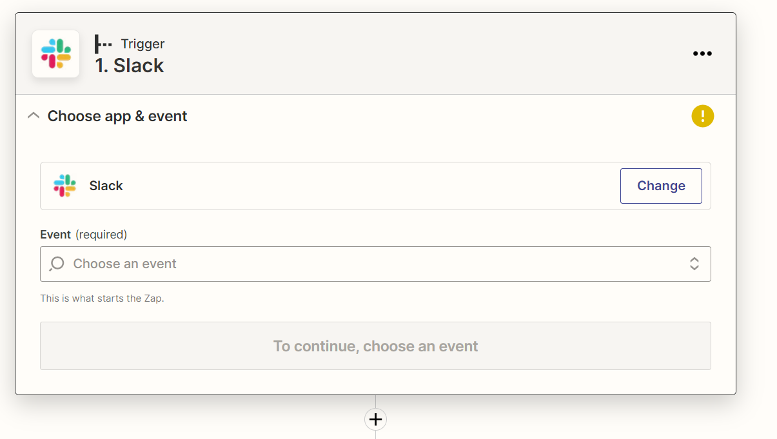
Task: Click the Slack app name in the app row
Action: 106,186
